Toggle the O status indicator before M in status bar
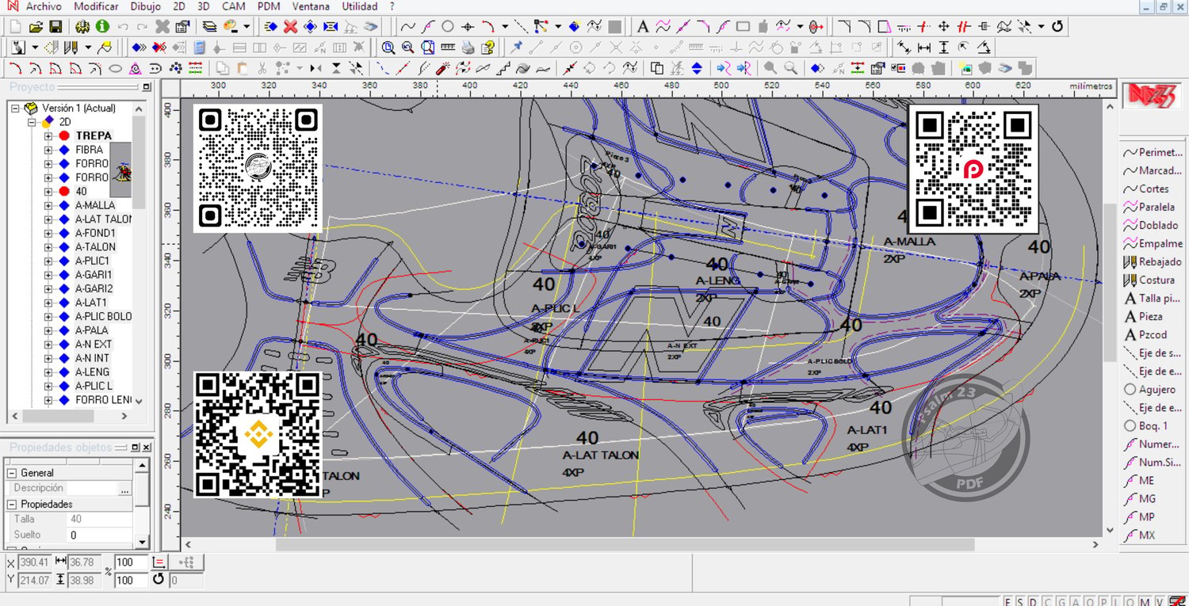1189x606 pixels. [1130, 601]
